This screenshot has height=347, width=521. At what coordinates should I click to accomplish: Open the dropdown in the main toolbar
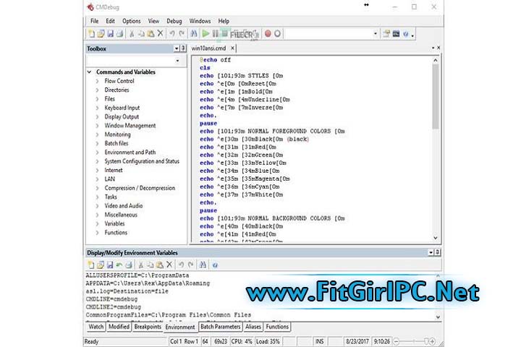click(x=376, y=34)
